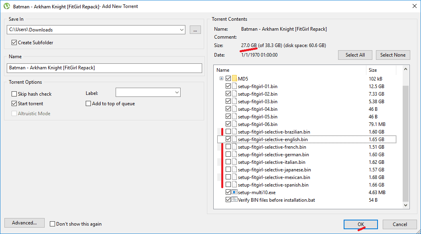Click file icon of setup-fitgirl-03.bin
This screenshot has height=234, width=421.
point(234,101)
